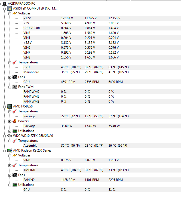This screenshot has width=181, height=200.
Task: Click the AMD FX-8350 processor chip icon
Action: (10, 106)
